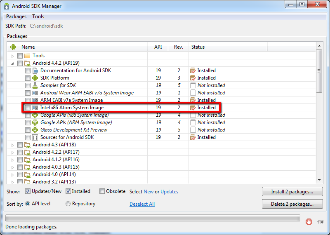Image resolution: width=330 pixels, height=235 pixels.
Task: Click Installed status icon for SDK Platform
Action: pyautogui.click(x=193, y=78)
